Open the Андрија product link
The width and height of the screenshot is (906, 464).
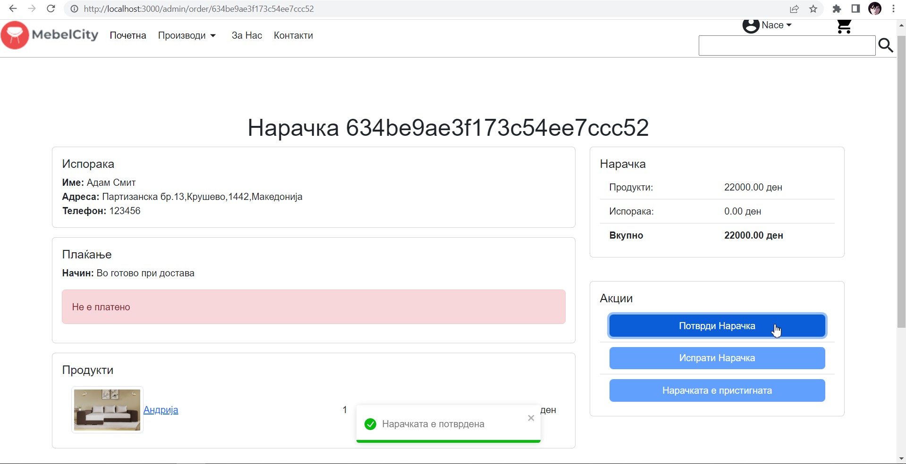[161, 410]
